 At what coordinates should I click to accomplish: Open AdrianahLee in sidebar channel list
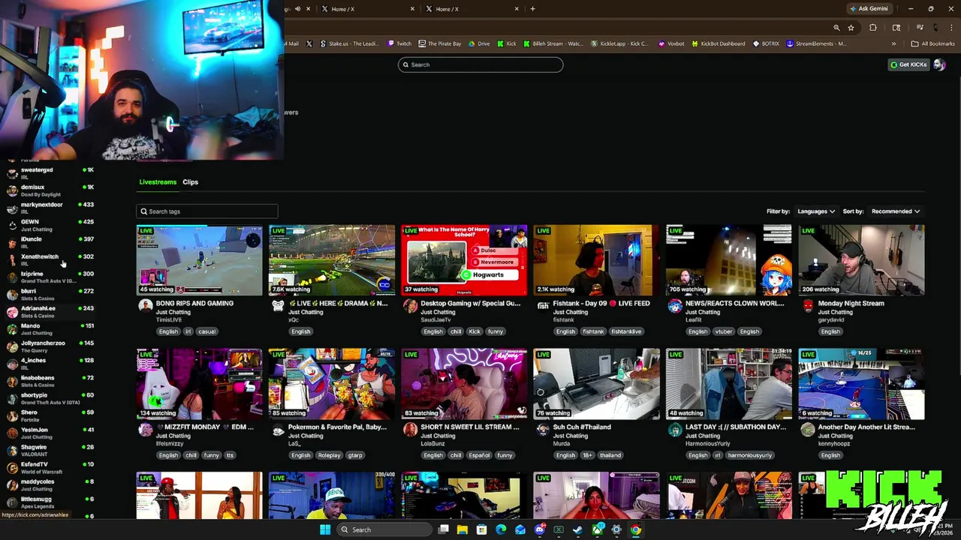coord(51,311)
